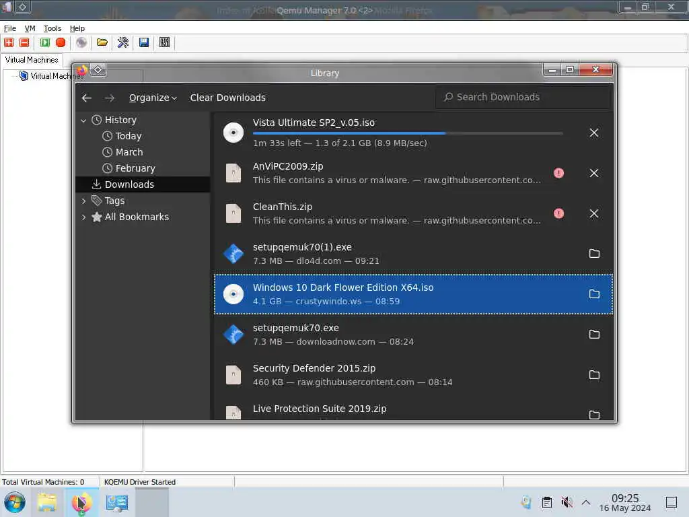Click the red warning icon for CleanThis.zip
689x517 pixels.
click(x=558, y=213)
